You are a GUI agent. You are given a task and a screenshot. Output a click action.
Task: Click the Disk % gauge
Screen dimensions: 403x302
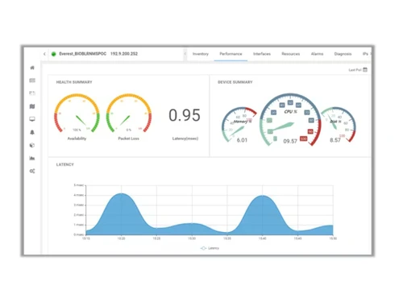point(339,124)
